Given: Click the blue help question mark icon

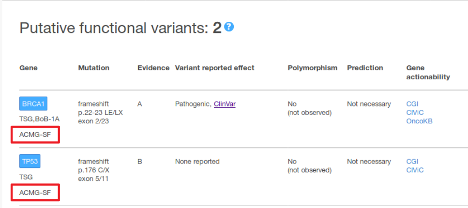Looking at the screenshot, I should point(229,27).
